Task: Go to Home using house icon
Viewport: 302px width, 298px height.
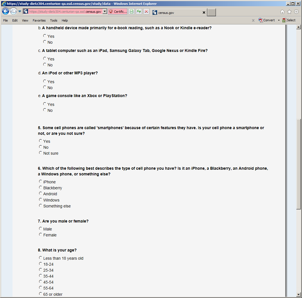Action: pyautogui.click(x=282, y=12)
